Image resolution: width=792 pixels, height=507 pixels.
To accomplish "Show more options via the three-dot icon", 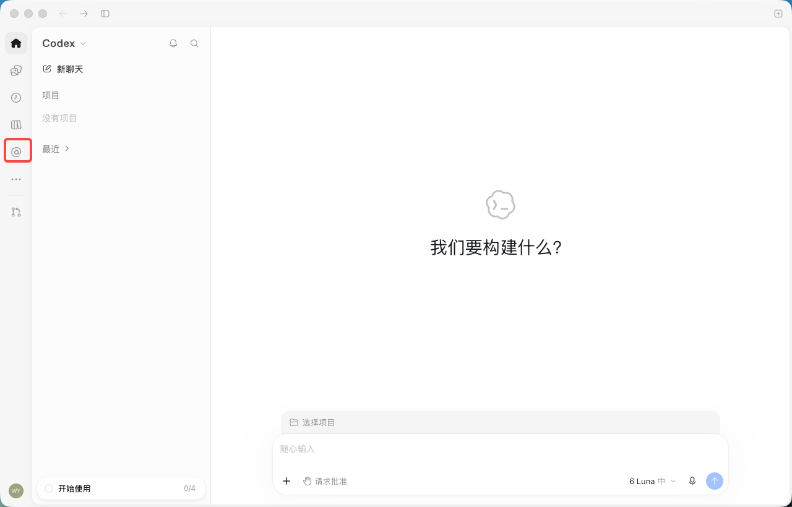I will tap(16, 179).
